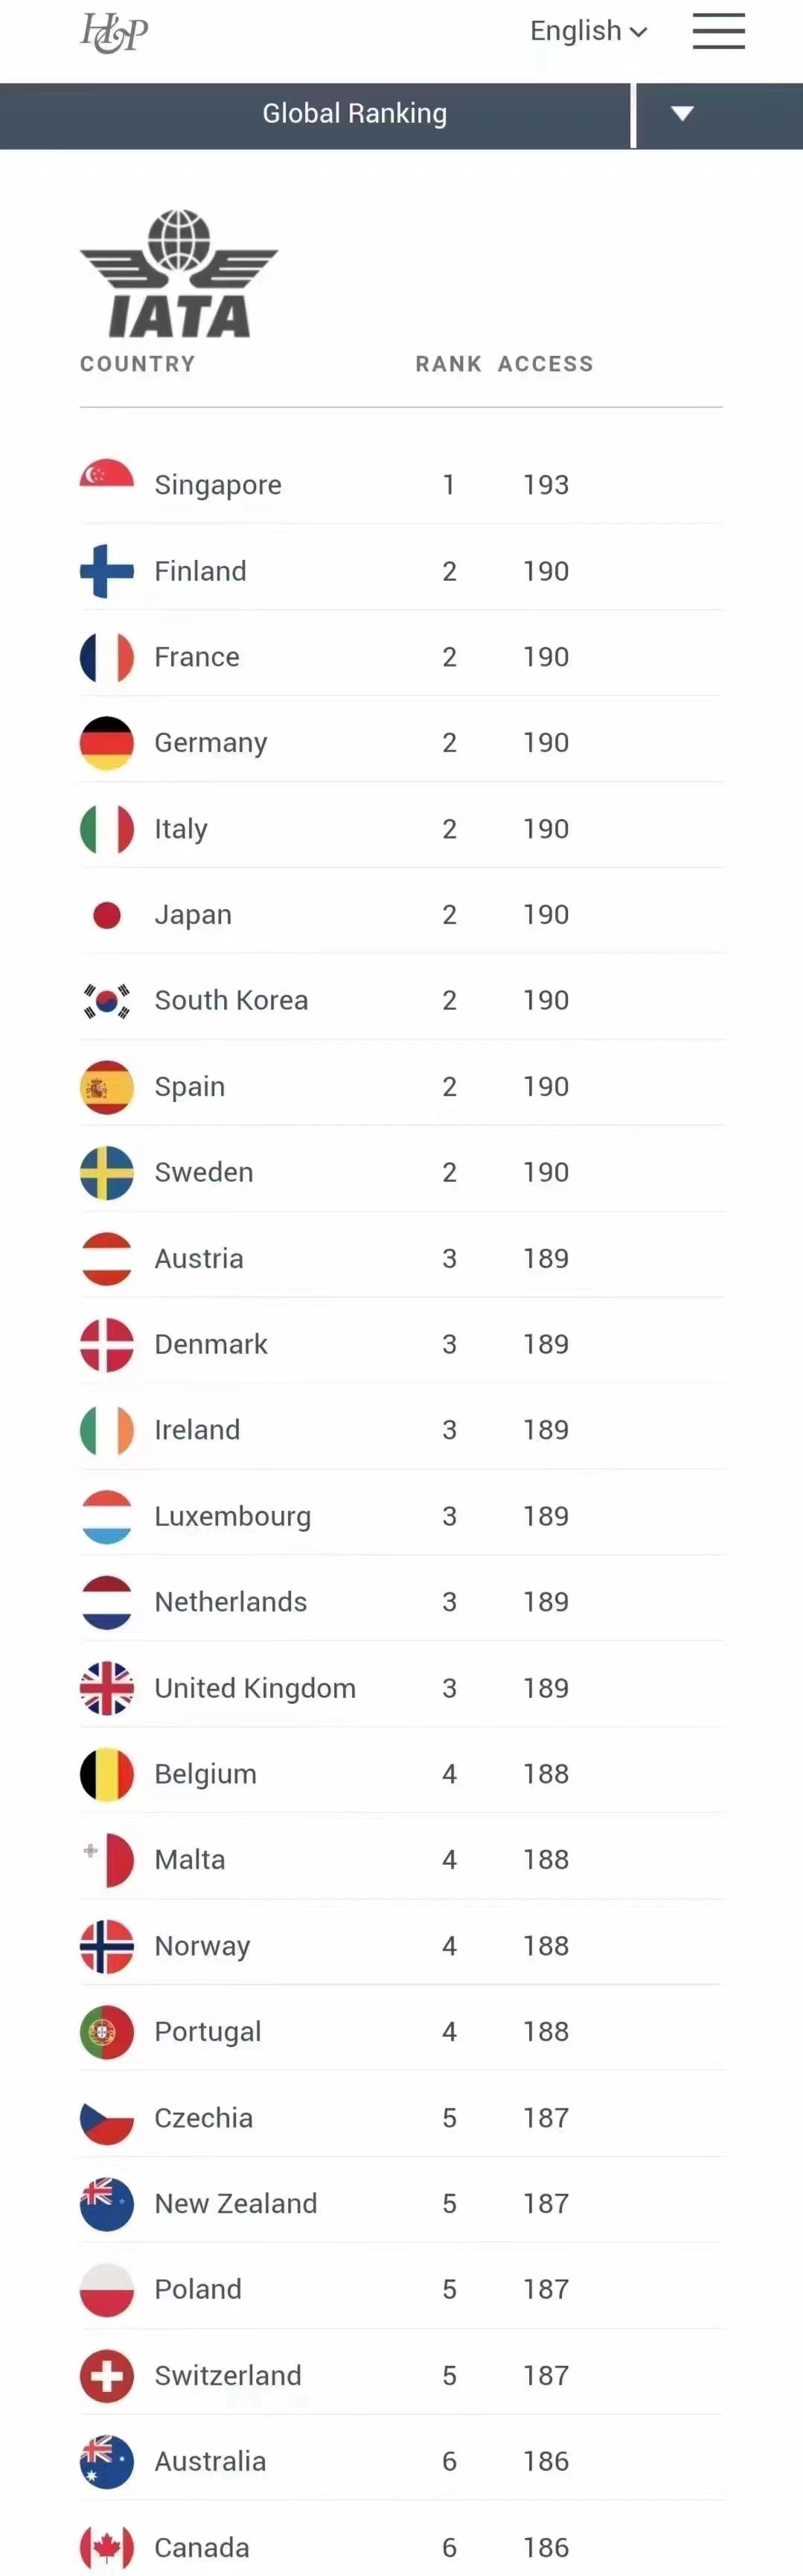803x2576 pixels.
Task: Sort by the ACCESS column header
Action: click(546, 364)
